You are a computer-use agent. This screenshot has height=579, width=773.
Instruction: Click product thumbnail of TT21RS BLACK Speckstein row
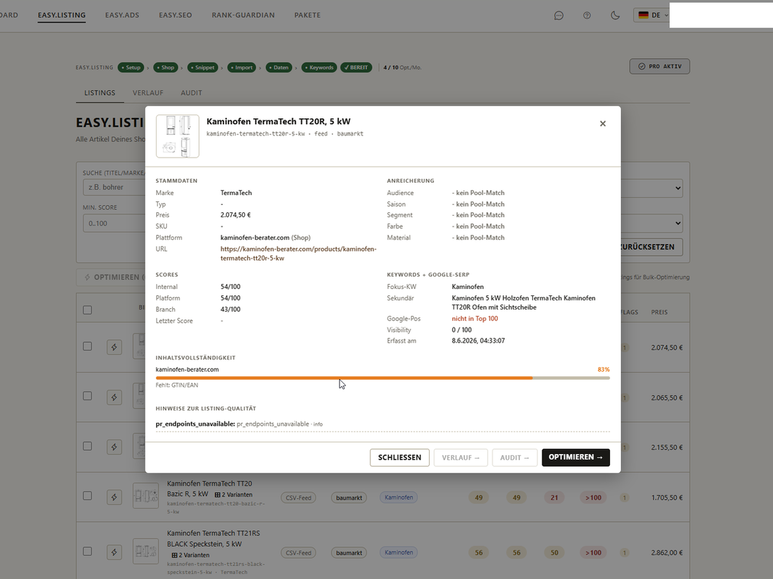click(x=146, y=552)
